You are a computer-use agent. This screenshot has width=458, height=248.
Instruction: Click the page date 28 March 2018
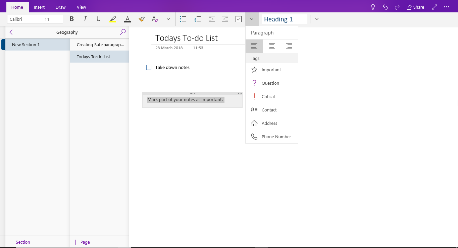(169, 48)
